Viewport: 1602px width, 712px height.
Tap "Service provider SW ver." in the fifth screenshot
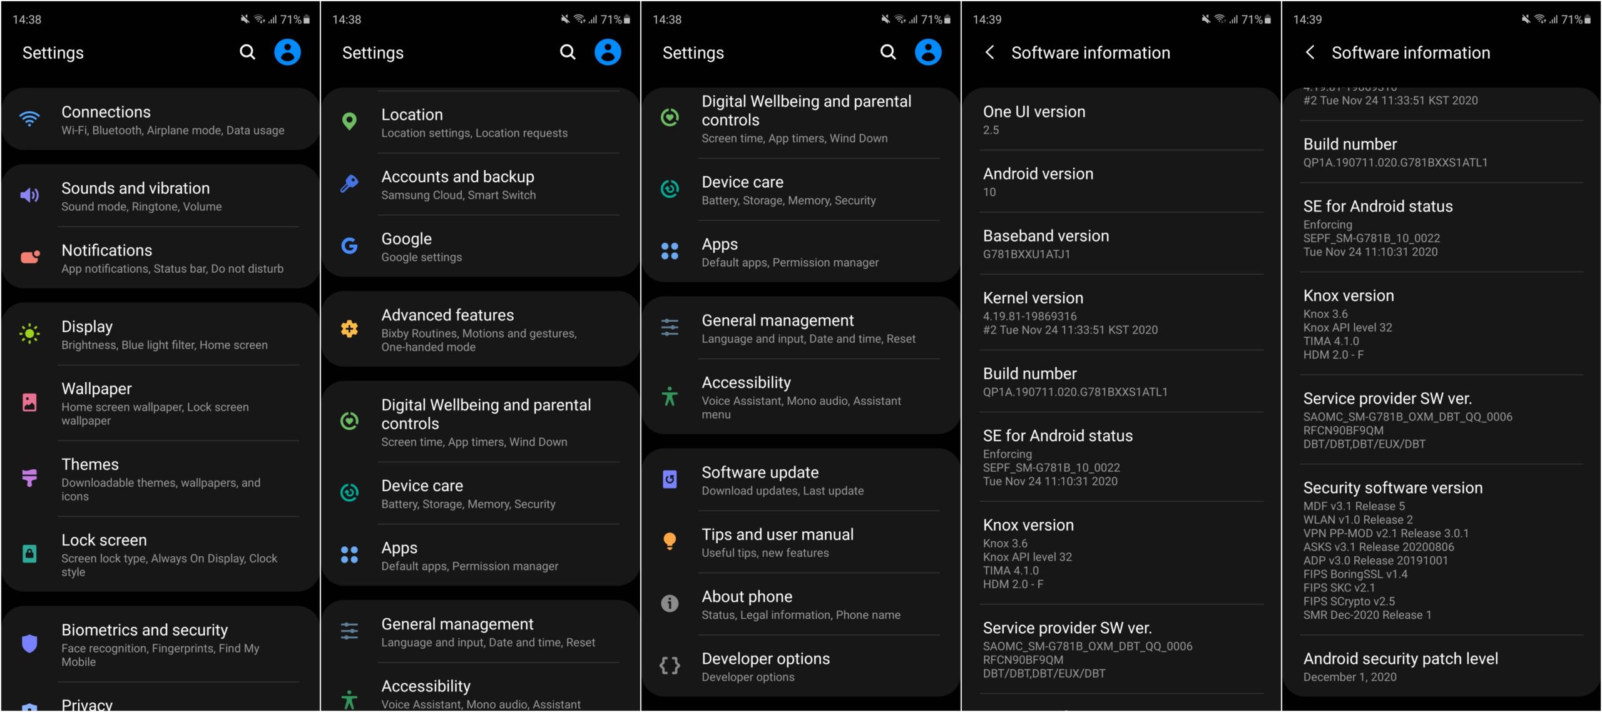[1442, 420]
